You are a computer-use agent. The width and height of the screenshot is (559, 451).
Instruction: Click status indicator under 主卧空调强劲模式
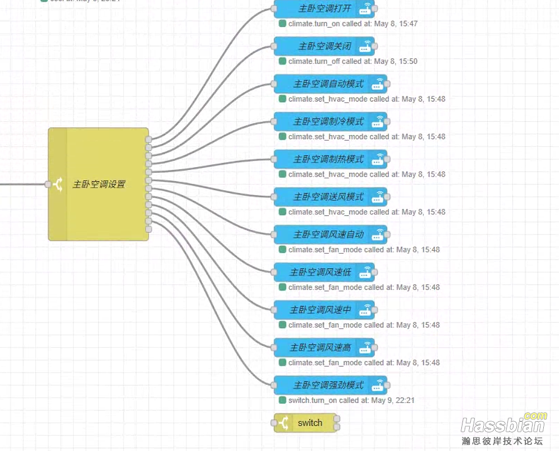[282, 400]
